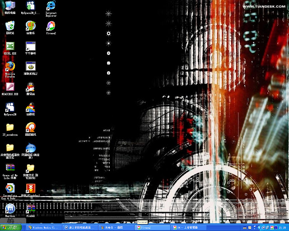Launch the Picasa2 desktop shortcut
289x231 pixels.
[x=51, y=28]
